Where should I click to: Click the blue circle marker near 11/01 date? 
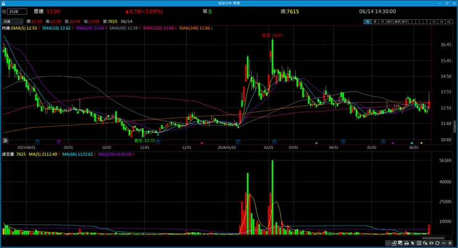[x=158, y=141]
